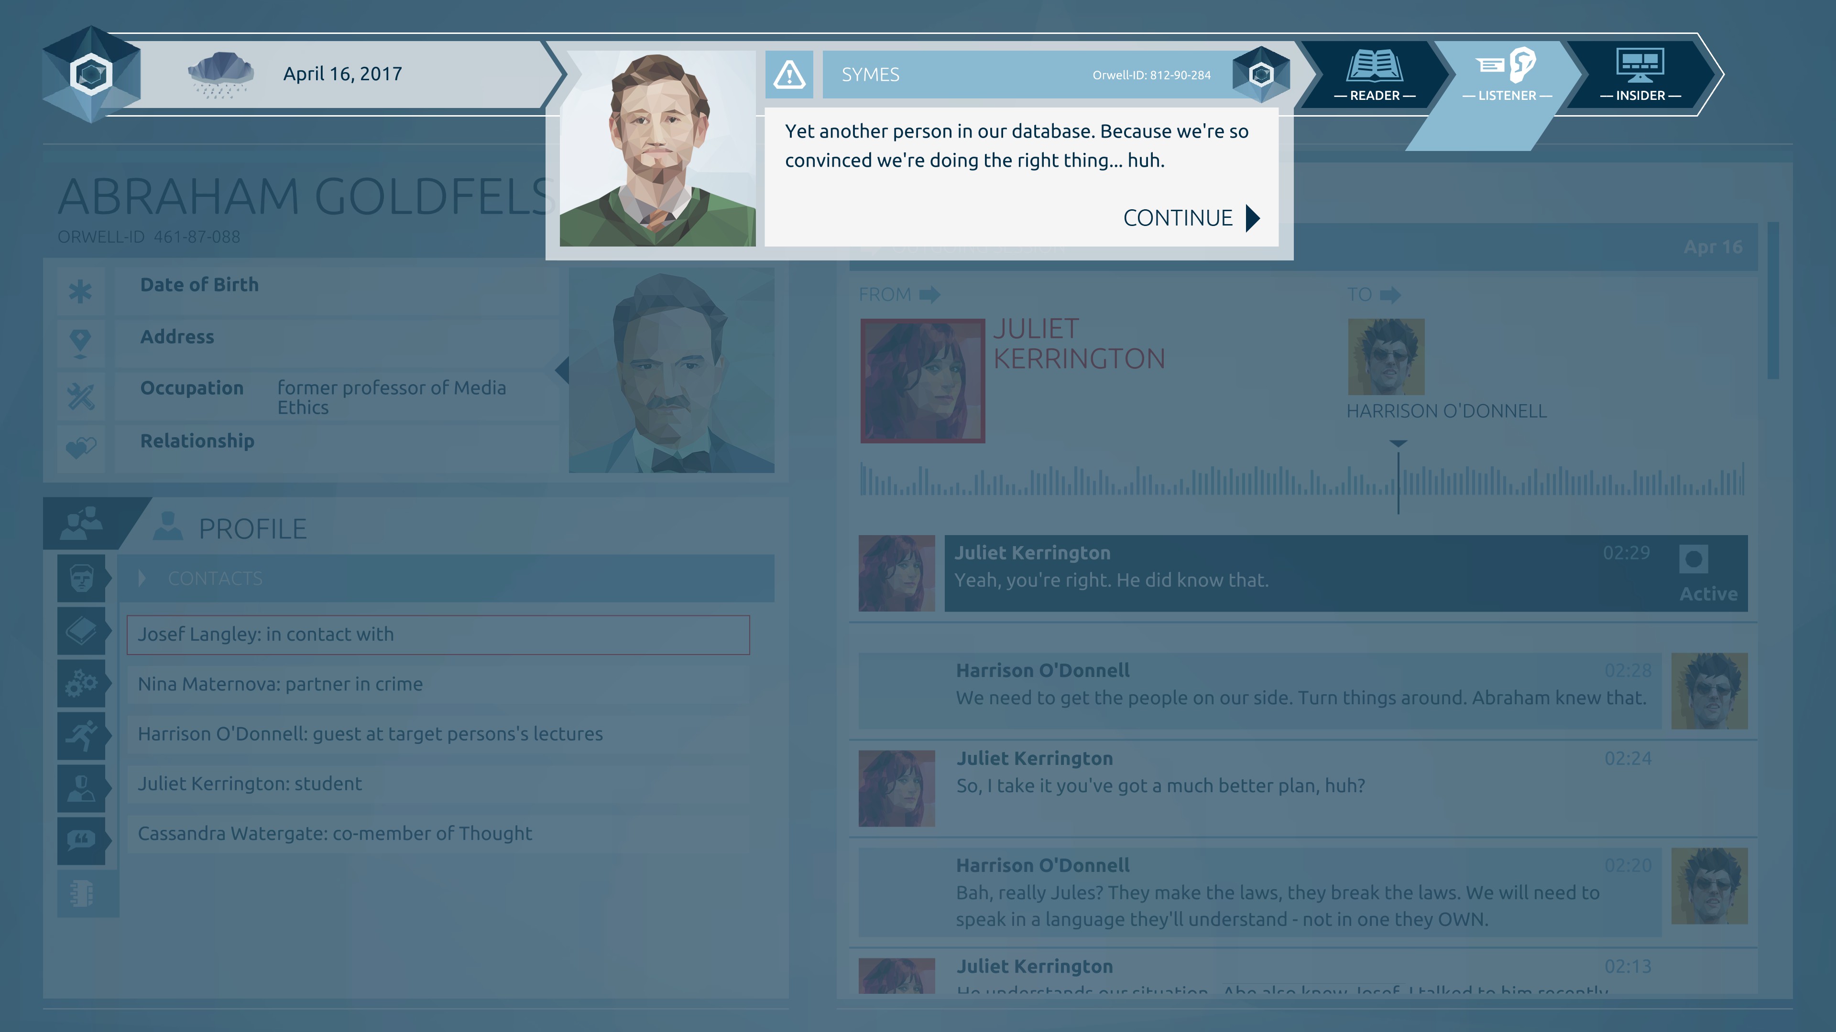
Task: Select the book category icon in sidebar
Action: pyautogui.click(x=82, y=631)
